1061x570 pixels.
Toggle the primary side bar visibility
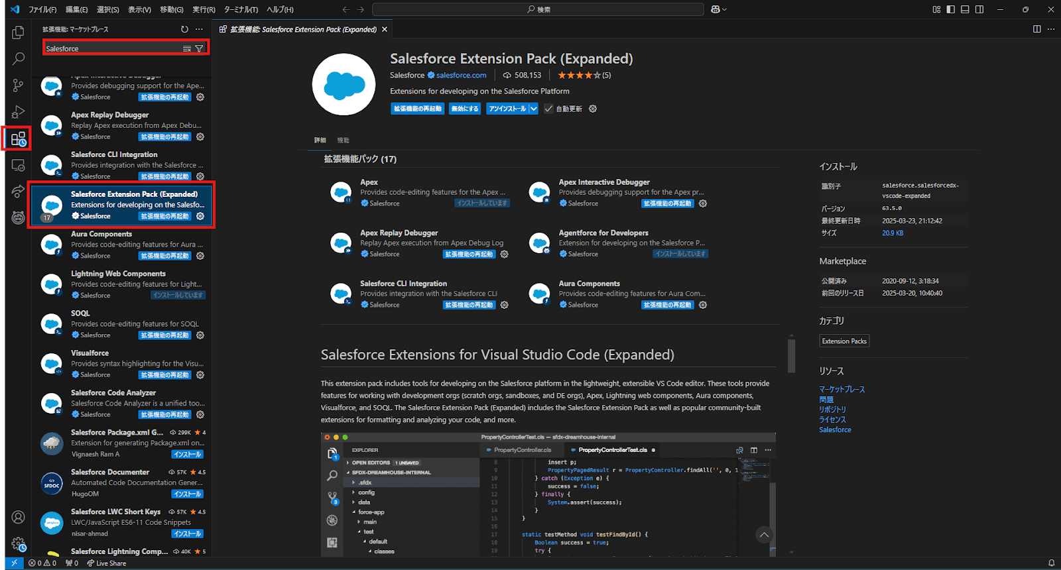tap(950, 9)
